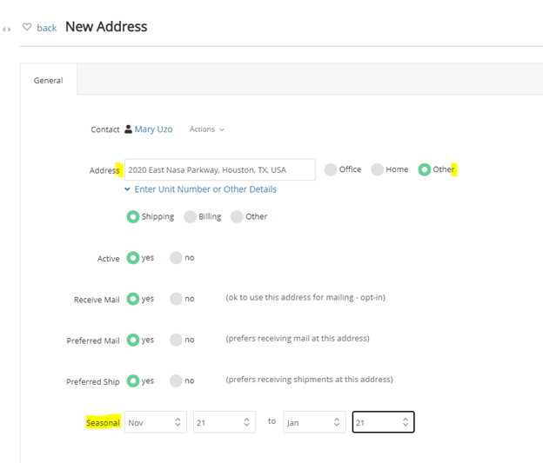The image size is (543, 463).
Task: Click the opt-in mailing hint text
Action: [305, 297]
